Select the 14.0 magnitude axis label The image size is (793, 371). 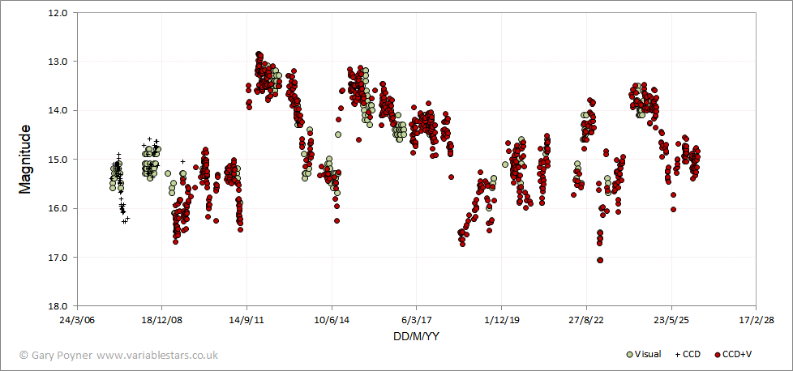point(59,110)
